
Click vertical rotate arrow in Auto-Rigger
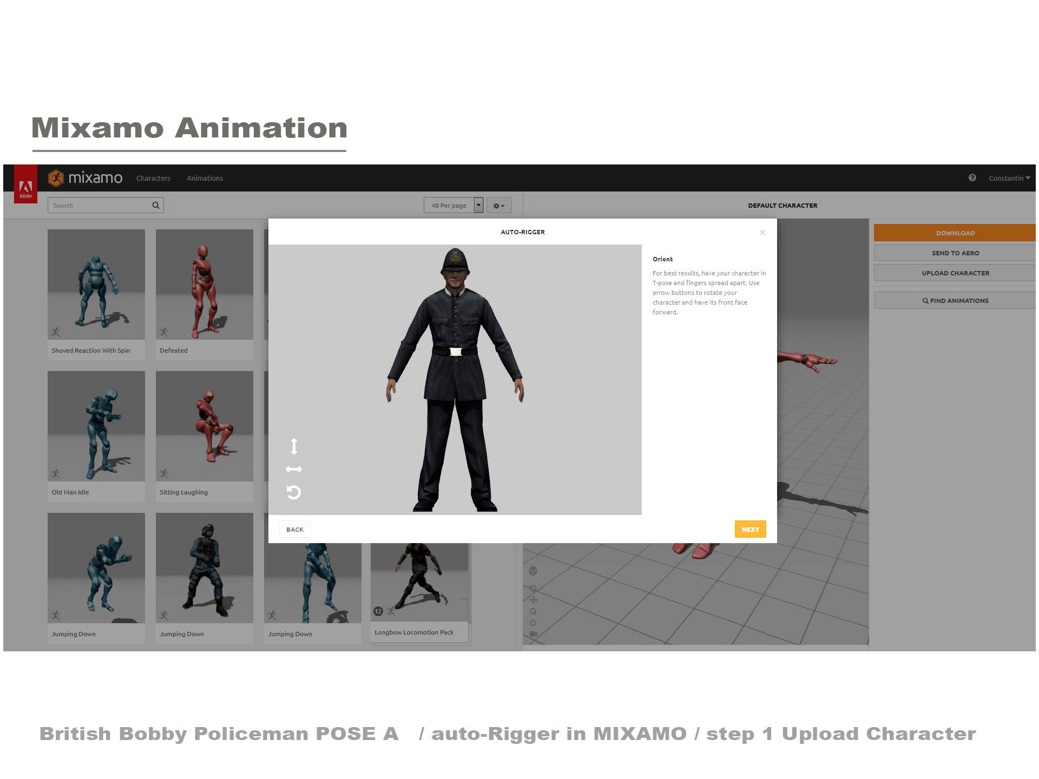[x=294, y=446]
